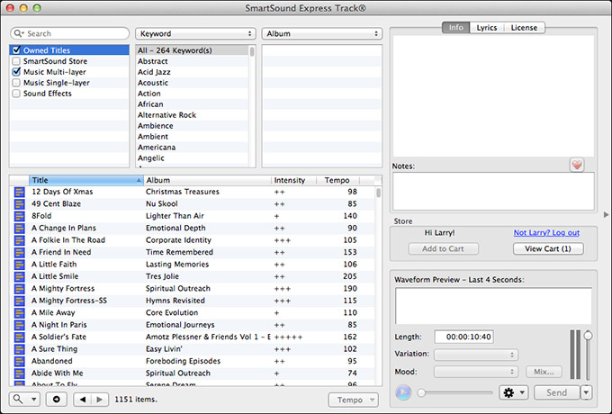
Task: Click the Tempo column header
Action: [337, 180]
